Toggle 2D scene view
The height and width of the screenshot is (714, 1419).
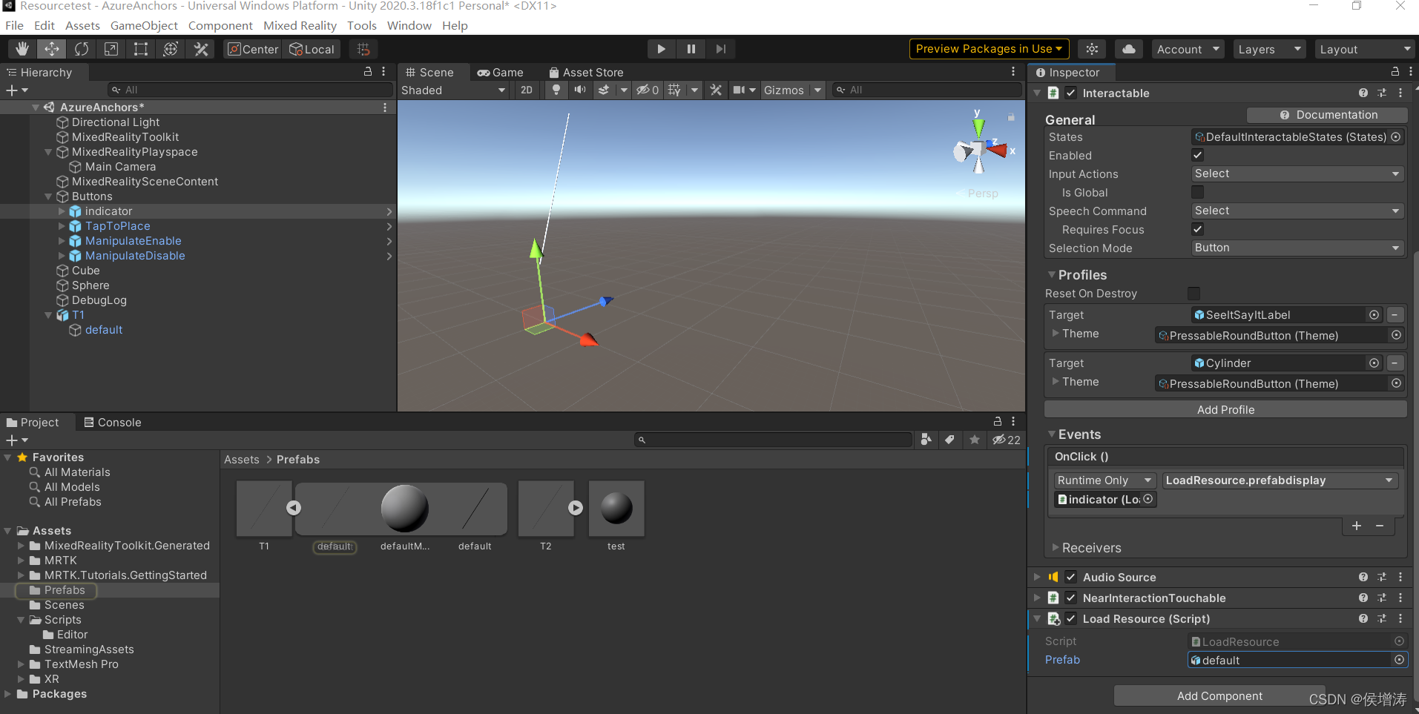pyautogui.click(x=527, y=90)
